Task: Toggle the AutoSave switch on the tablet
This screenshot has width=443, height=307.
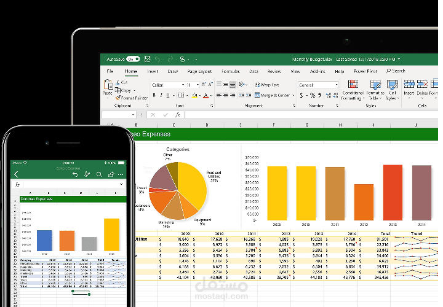Action: tap(133, 59)
